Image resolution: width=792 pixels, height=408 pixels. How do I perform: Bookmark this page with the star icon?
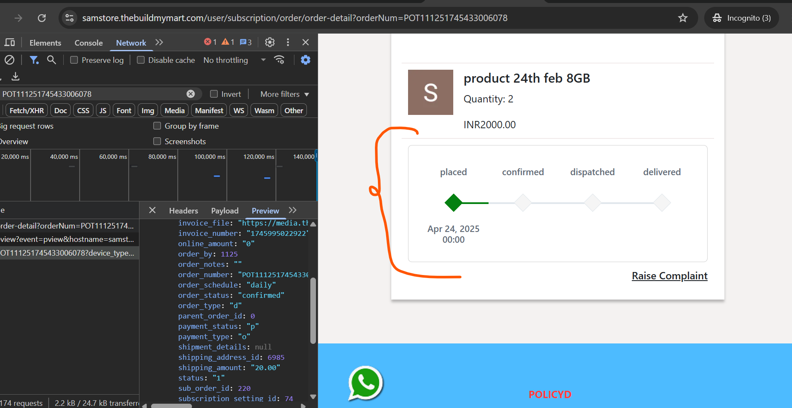click(683, 18)
